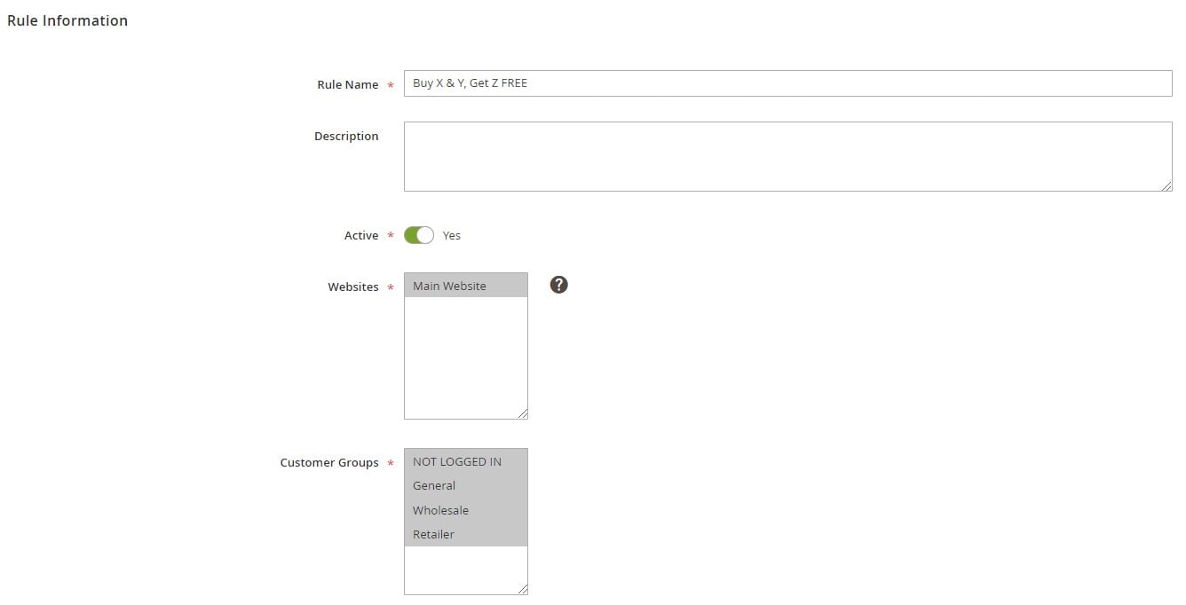
Task: Click the Active field label
Action: pyautogui.click(x=361, y=235)
